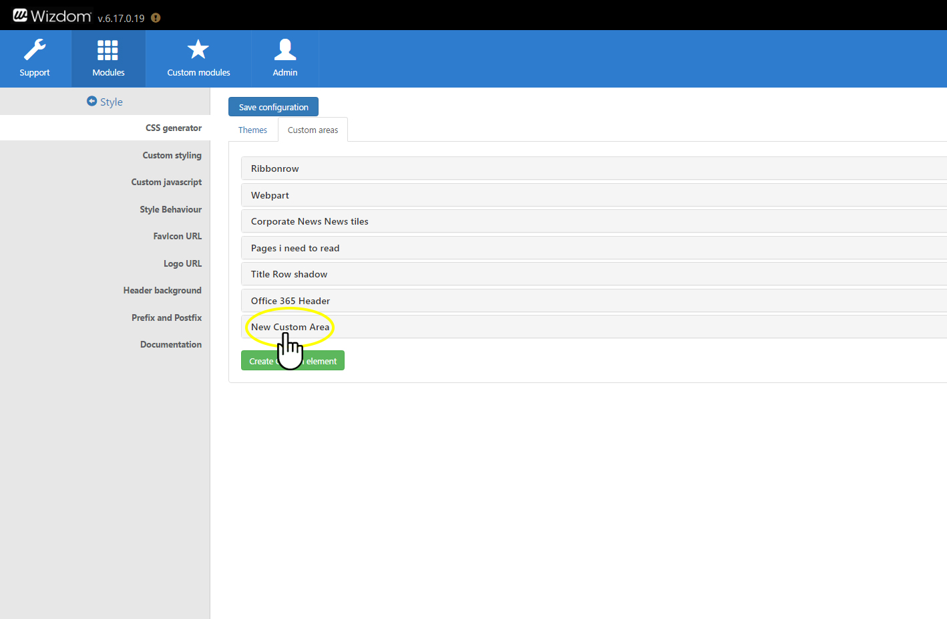Expand the Pages i need to read area
Image resolution: width=947 pixels, height=619 pixels.
(295, 248)
